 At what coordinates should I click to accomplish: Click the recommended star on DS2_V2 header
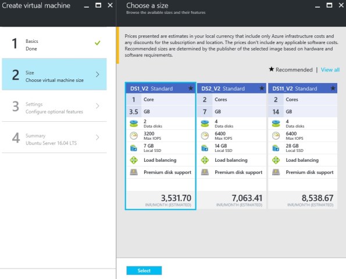point(262,88)
